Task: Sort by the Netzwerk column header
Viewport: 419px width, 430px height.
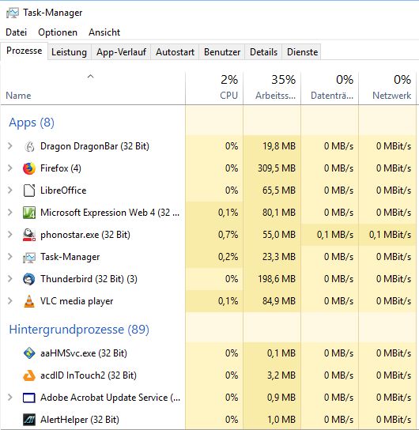Action: coord(387,88)
